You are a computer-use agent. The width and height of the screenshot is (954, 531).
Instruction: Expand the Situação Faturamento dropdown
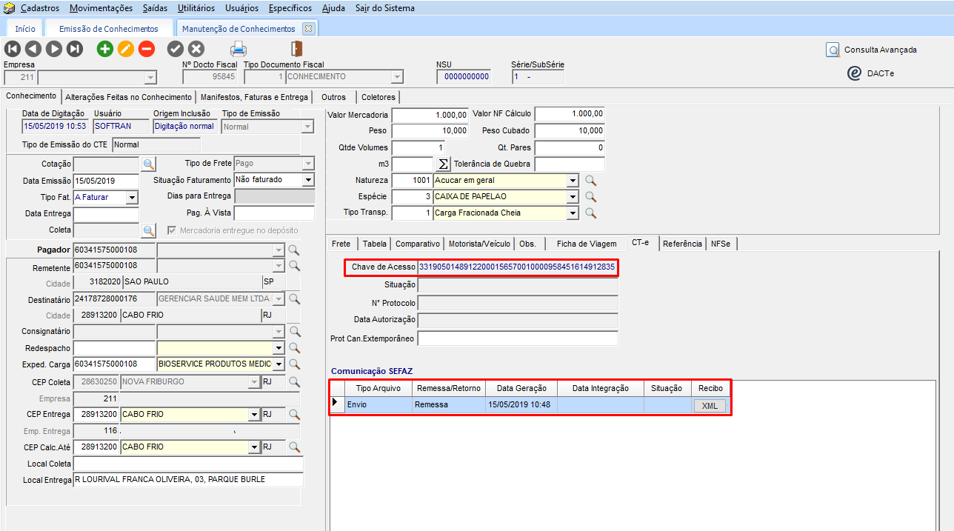point(308,180)
